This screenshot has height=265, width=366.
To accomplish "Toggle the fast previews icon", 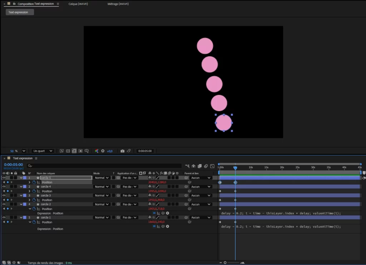I will 61,151.
